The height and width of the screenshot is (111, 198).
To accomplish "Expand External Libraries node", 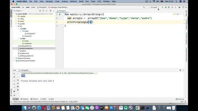I will point(14,58).
